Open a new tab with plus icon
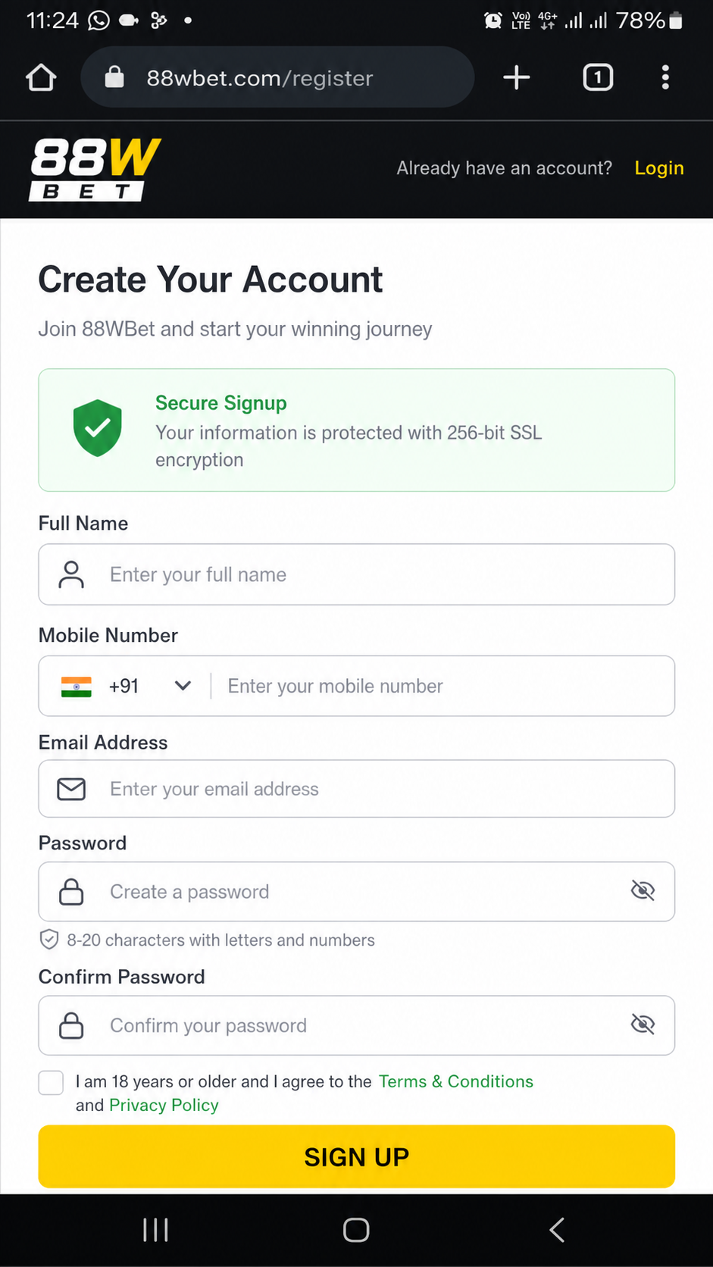Viewport: 713px width, 1267px height. click(517, 77)
